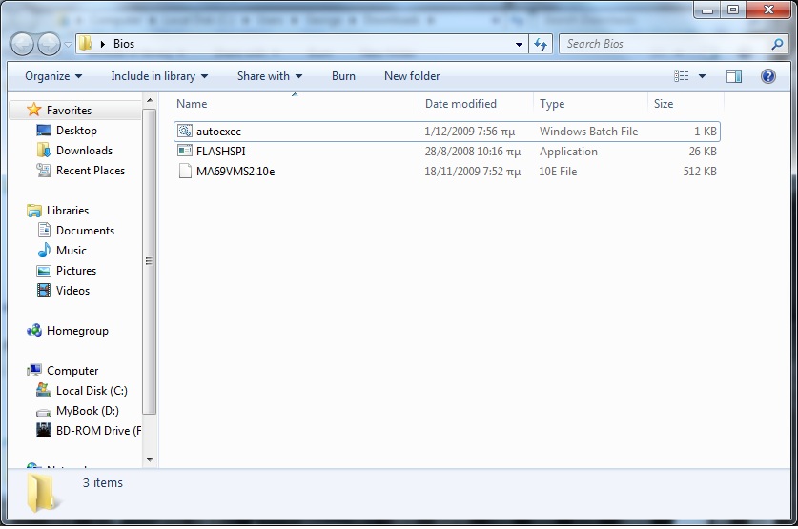Select the autoexec batch file
Viewport: 798px width, 529px height.
(x=447, y=132)
